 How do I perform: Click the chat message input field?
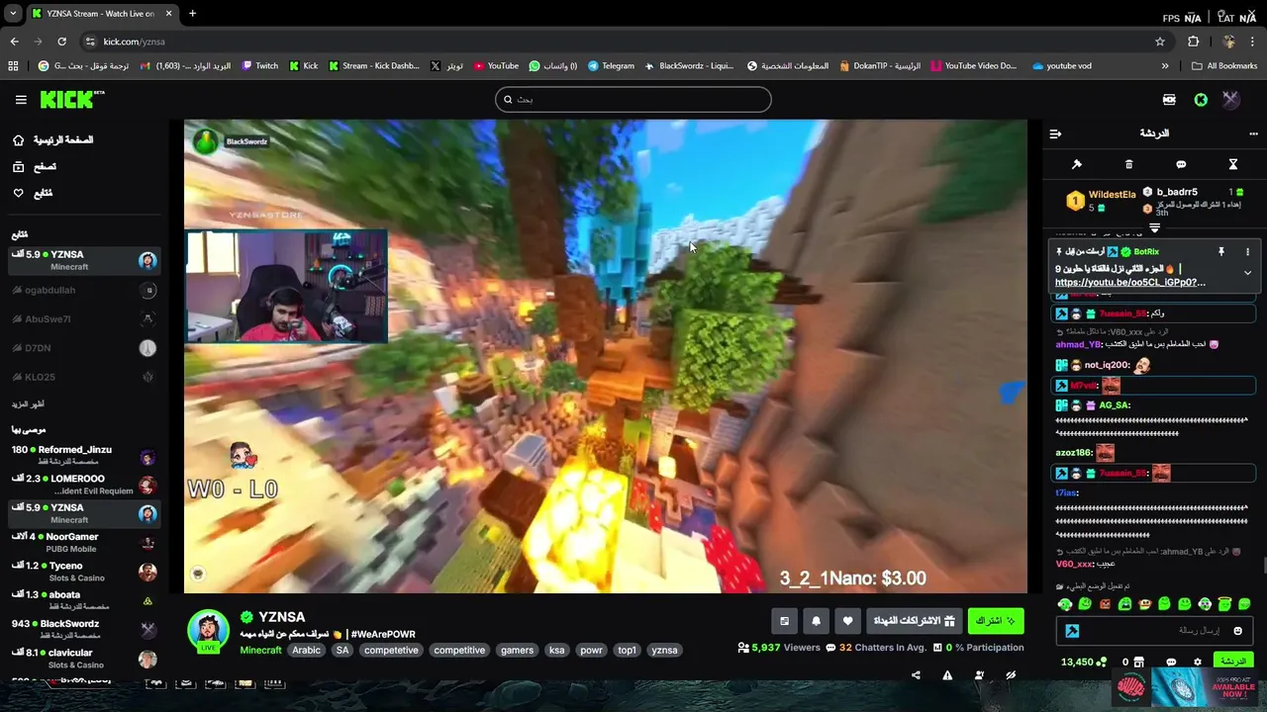click(1155, 631)
